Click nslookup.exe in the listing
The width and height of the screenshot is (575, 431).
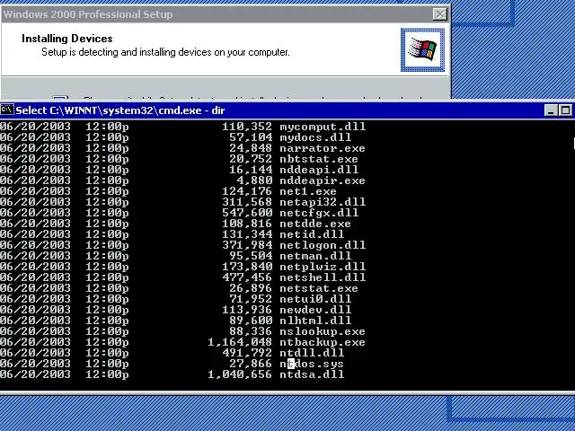(x=323, y=331)
